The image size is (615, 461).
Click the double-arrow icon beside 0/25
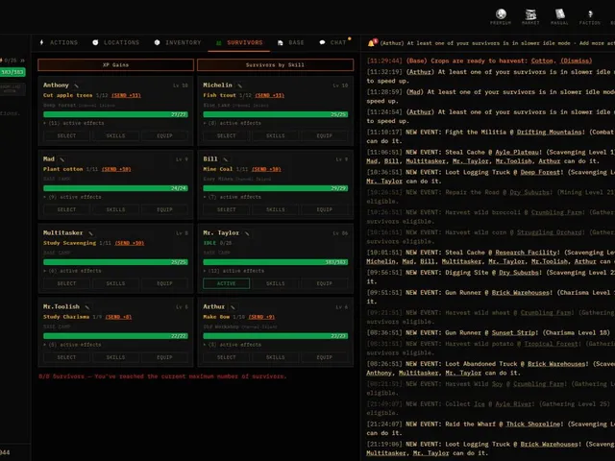22,61
